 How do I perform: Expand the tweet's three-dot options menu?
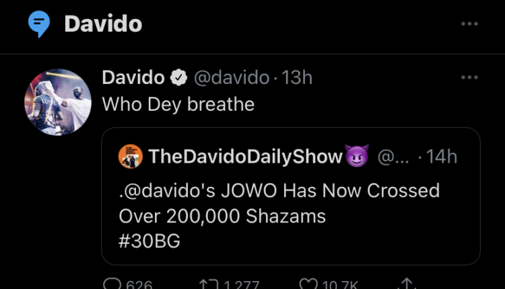tap(469, 78)
